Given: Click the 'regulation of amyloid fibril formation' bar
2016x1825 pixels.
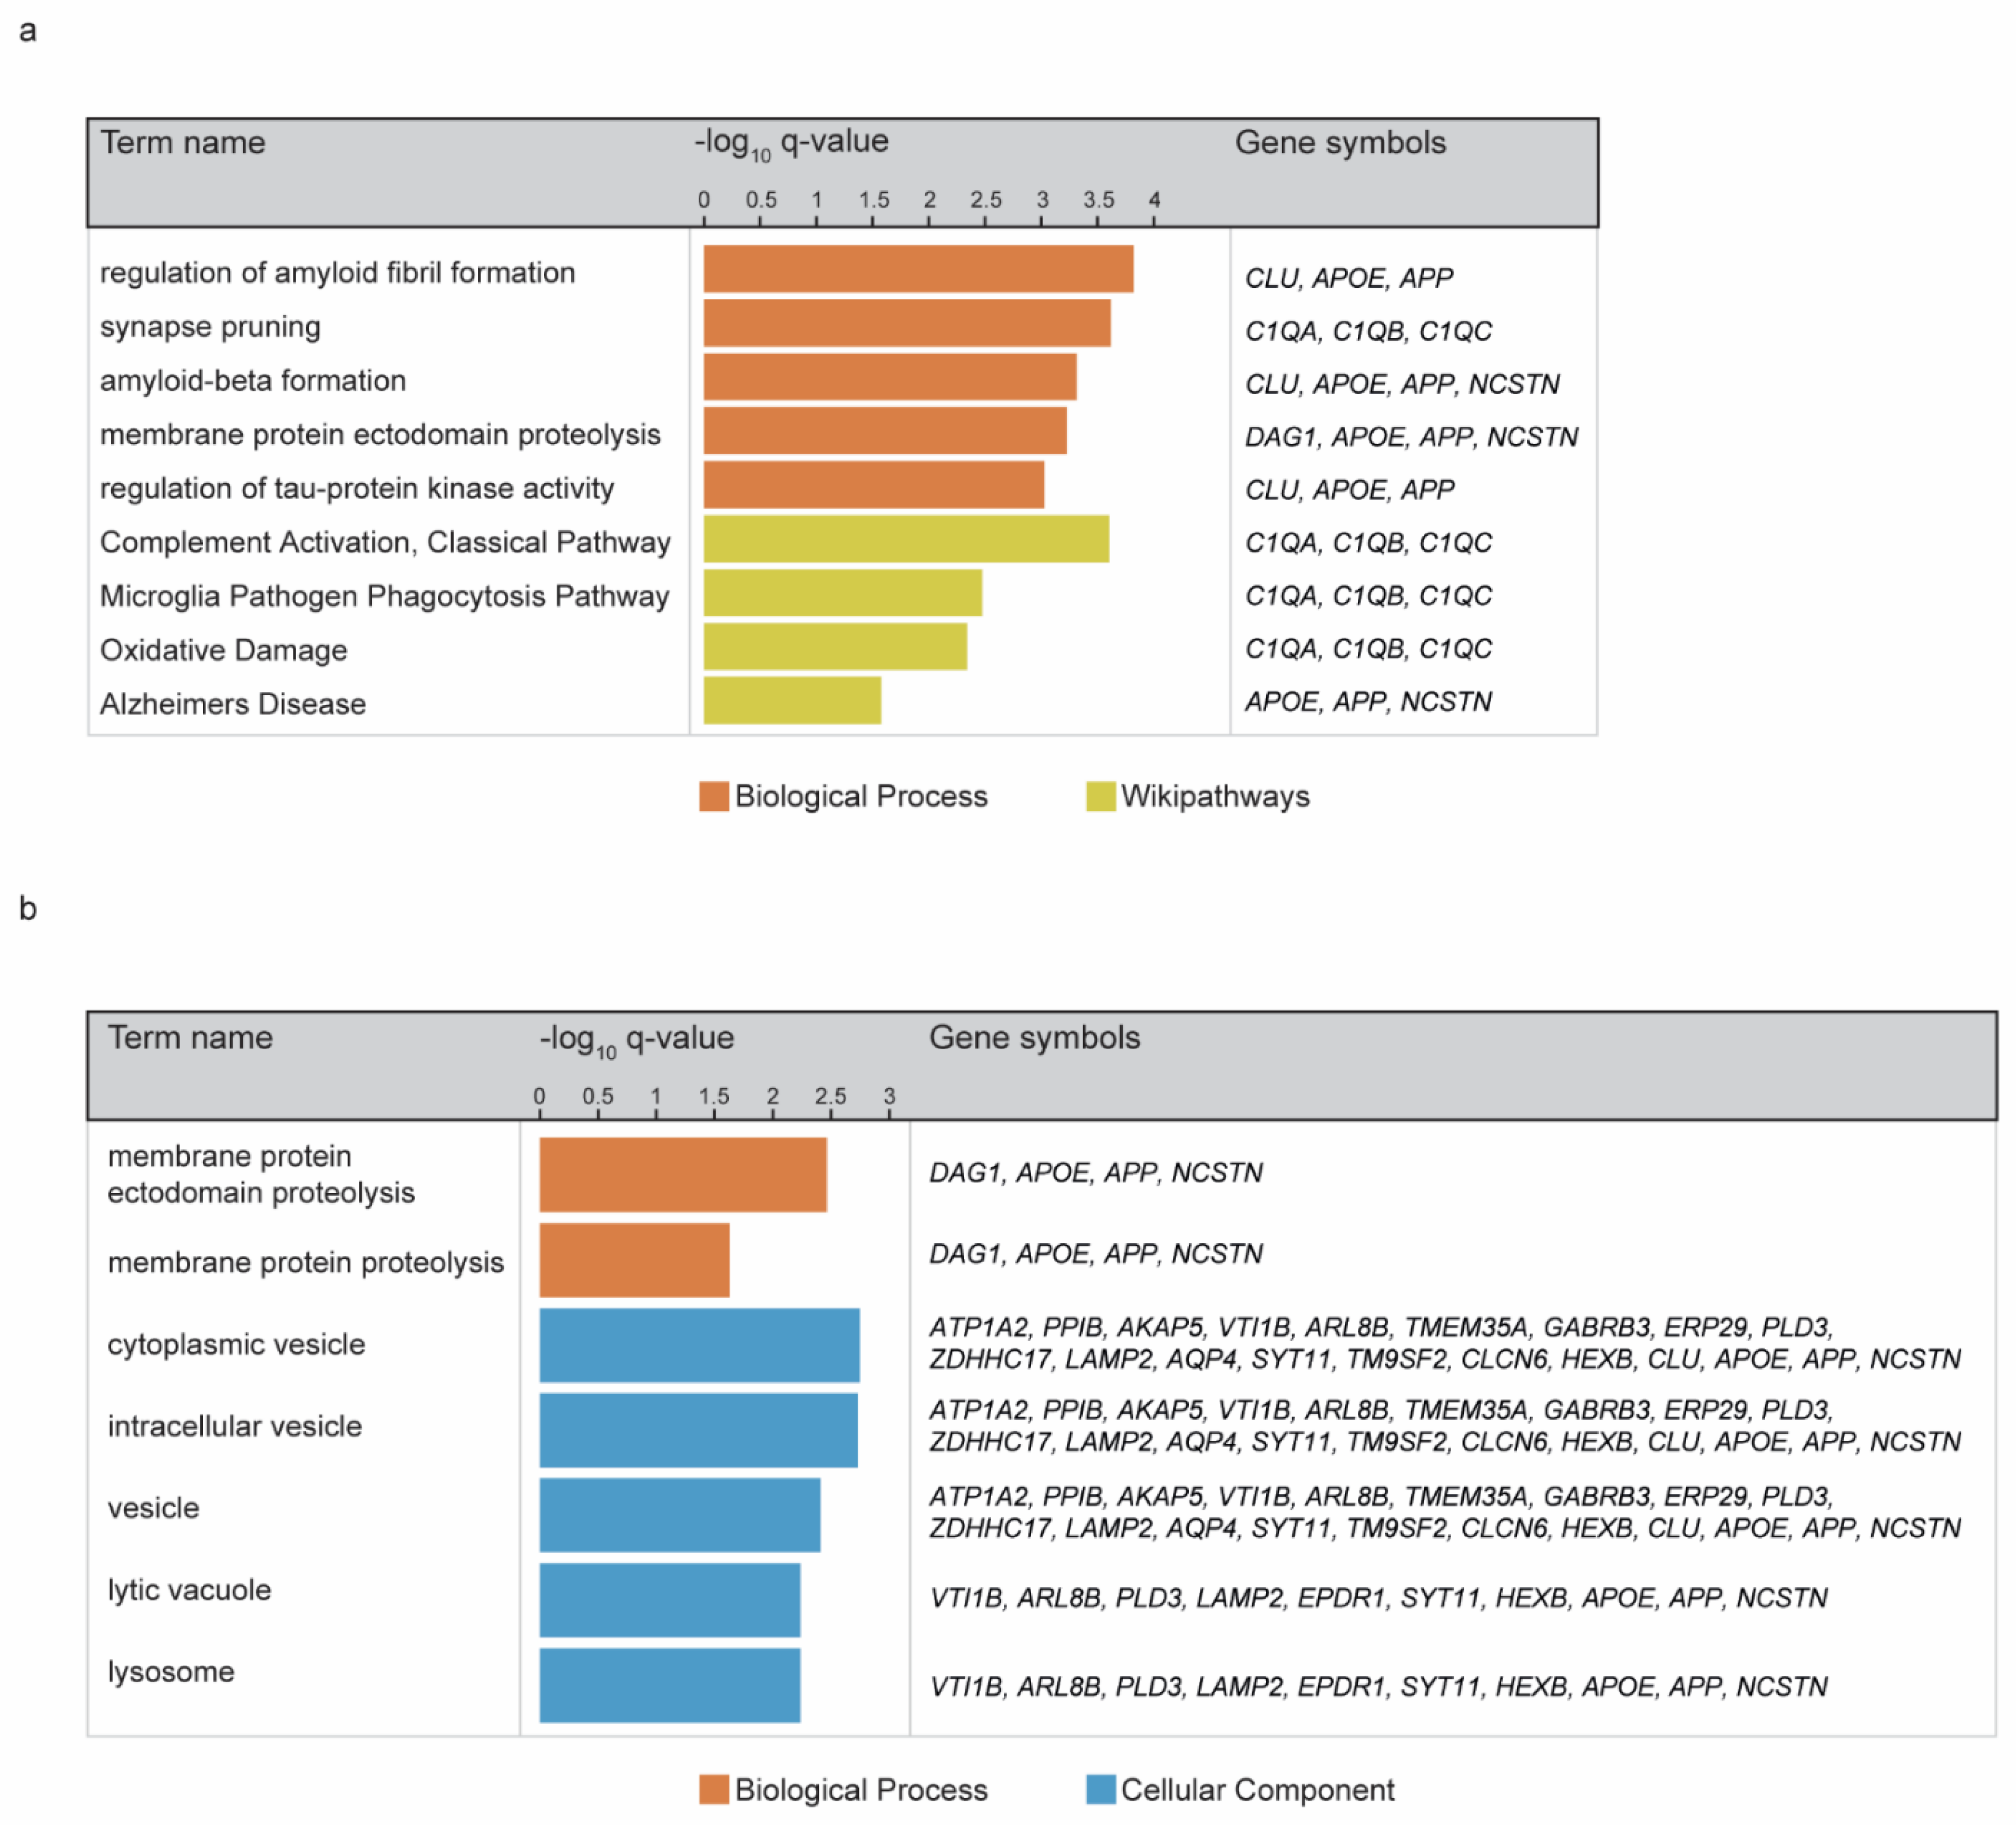Looking at the screenshot, I should pyautogui.click(x=918, y=269).
